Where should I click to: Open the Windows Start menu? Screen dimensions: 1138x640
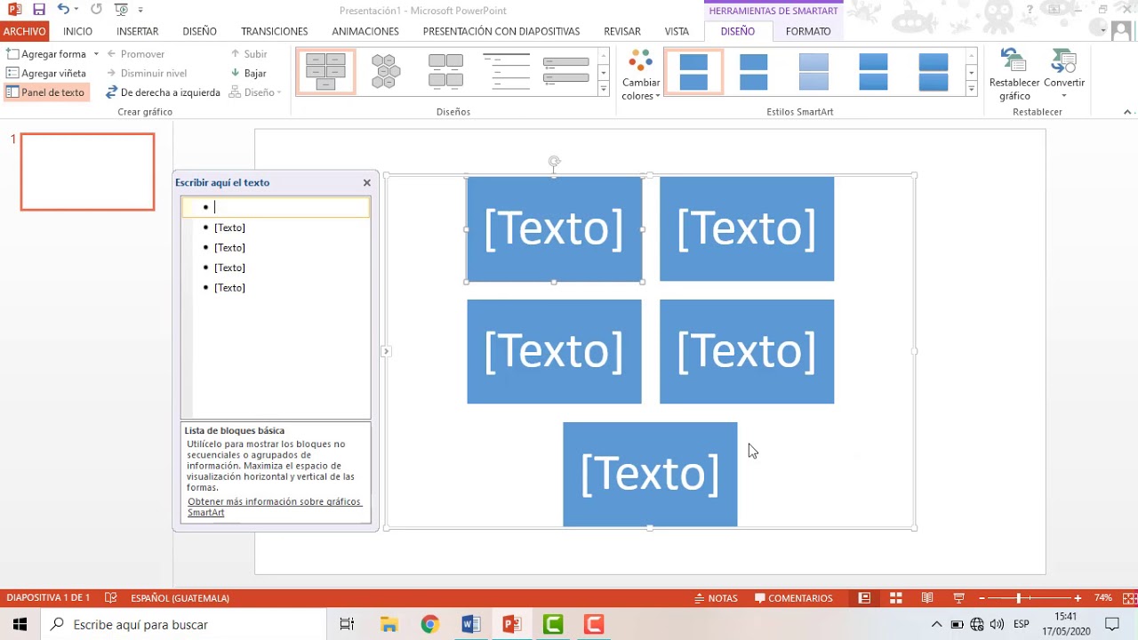point(20,625)
